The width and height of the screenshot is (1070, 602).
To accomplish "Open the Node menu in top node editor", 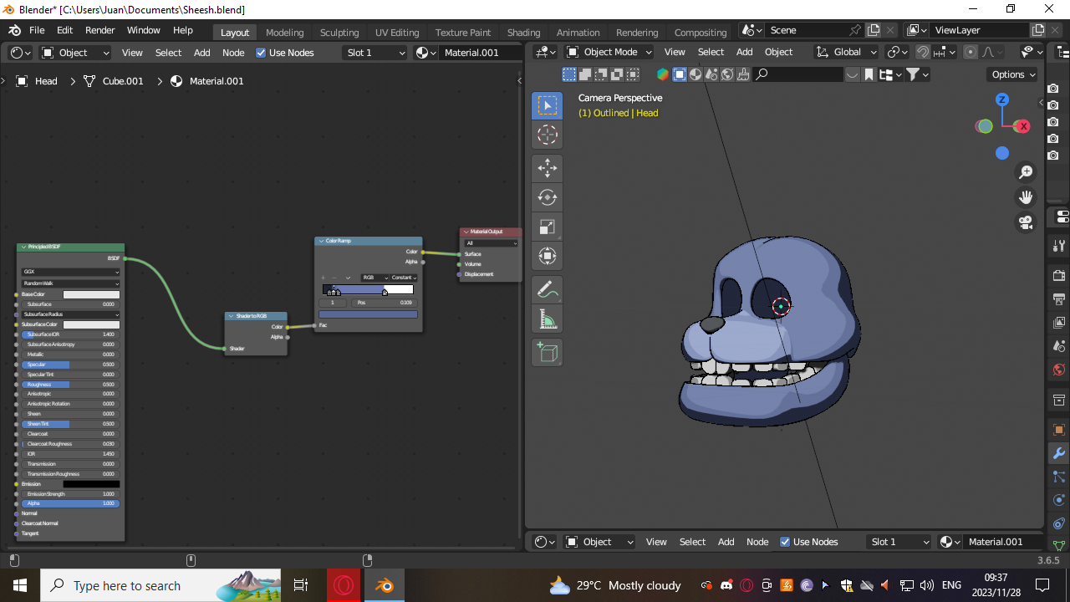I will click(233, 53).
